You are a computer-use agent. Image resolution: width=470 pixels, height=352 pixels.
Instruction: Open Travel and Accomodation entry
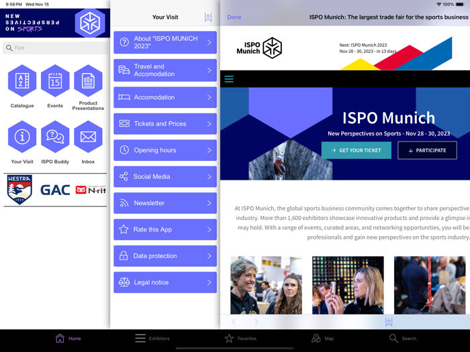tap(165, 70)
